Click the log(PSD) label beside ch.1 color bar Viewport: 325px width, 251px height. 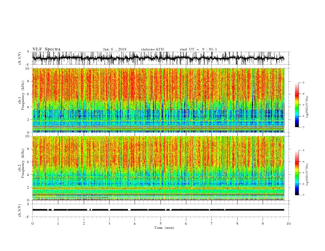pos(307,107)
